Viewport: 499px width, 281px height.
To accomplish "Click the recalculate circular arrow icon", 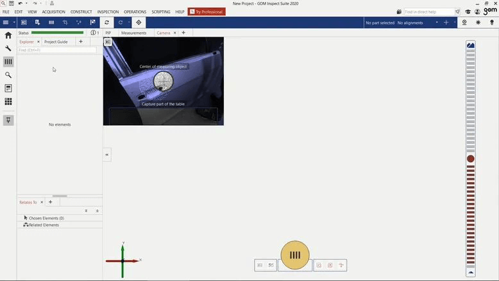I will pos(121,22).
